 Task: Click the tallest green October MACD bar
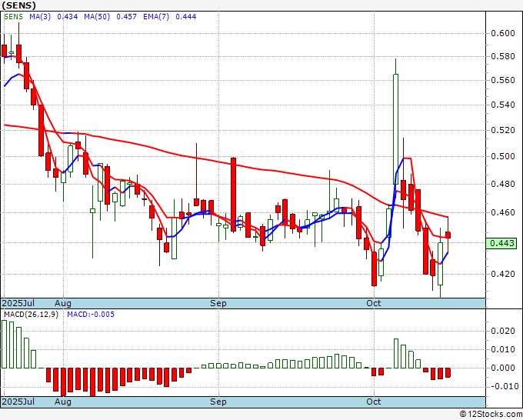[396, 353]
